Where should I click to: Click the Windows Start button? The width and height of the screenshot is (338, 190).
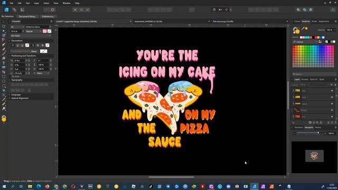tap(4, 186)
